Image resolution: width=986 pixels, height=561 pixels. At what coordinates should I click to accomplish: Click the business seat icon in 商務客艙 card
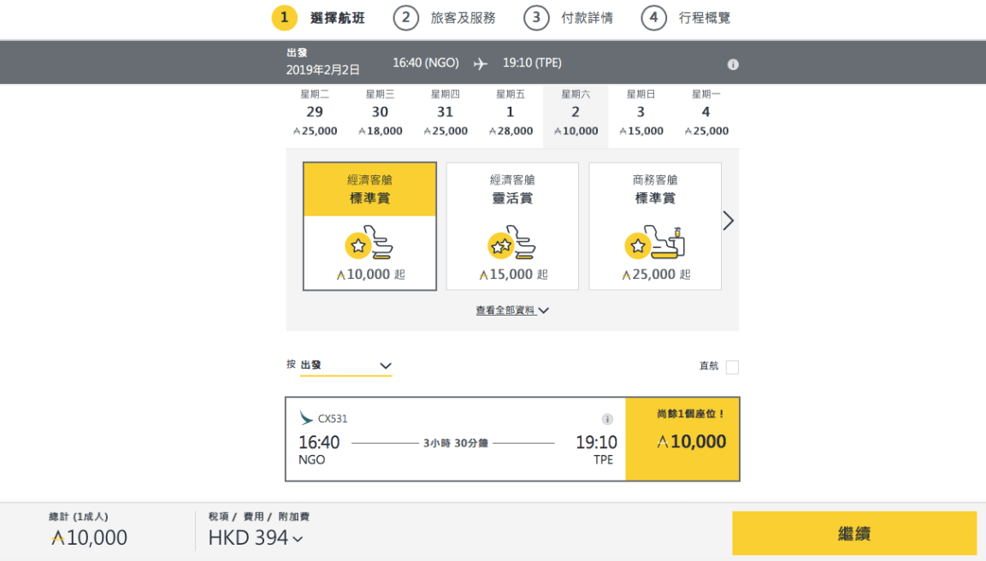pos(655,245)
